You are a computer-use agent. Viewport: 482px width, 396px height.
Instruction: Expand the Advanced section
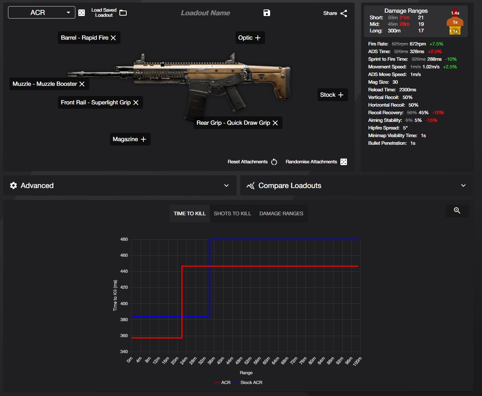click(227, 185)
